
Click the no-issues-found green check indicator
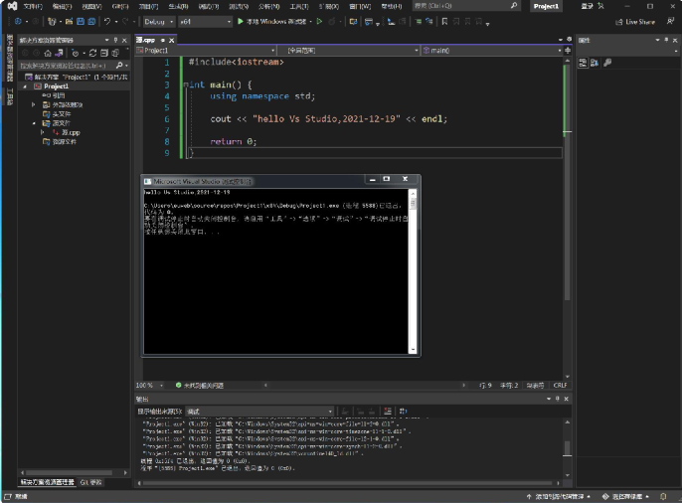pos(179,385)
